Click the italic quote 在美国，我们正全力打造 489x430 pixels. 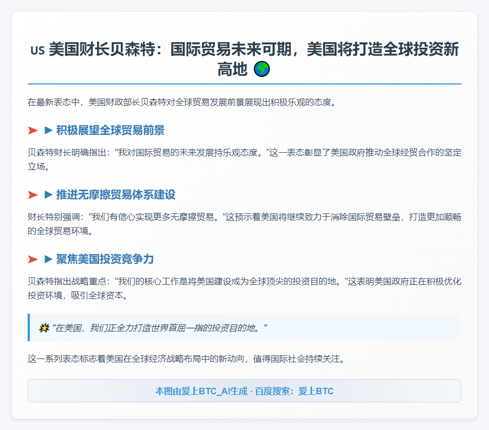pyautogui.click(x=159, y=328)
